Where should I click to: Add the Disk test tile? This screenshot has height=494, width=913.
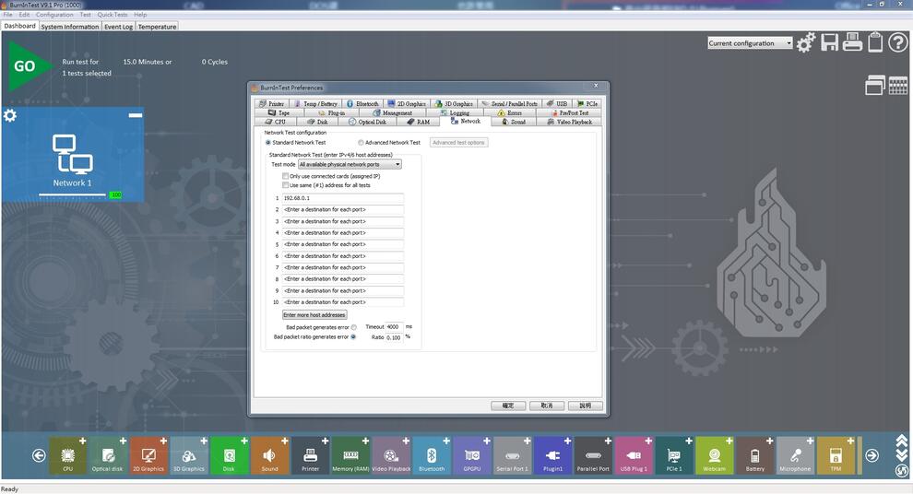244,441
